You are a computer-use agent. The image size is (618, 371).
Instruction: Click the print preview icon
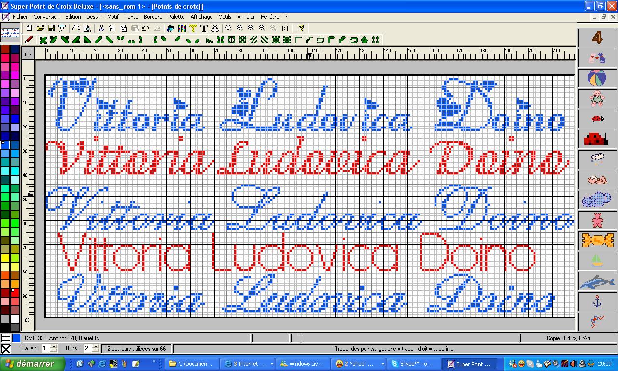click(86, 28)
